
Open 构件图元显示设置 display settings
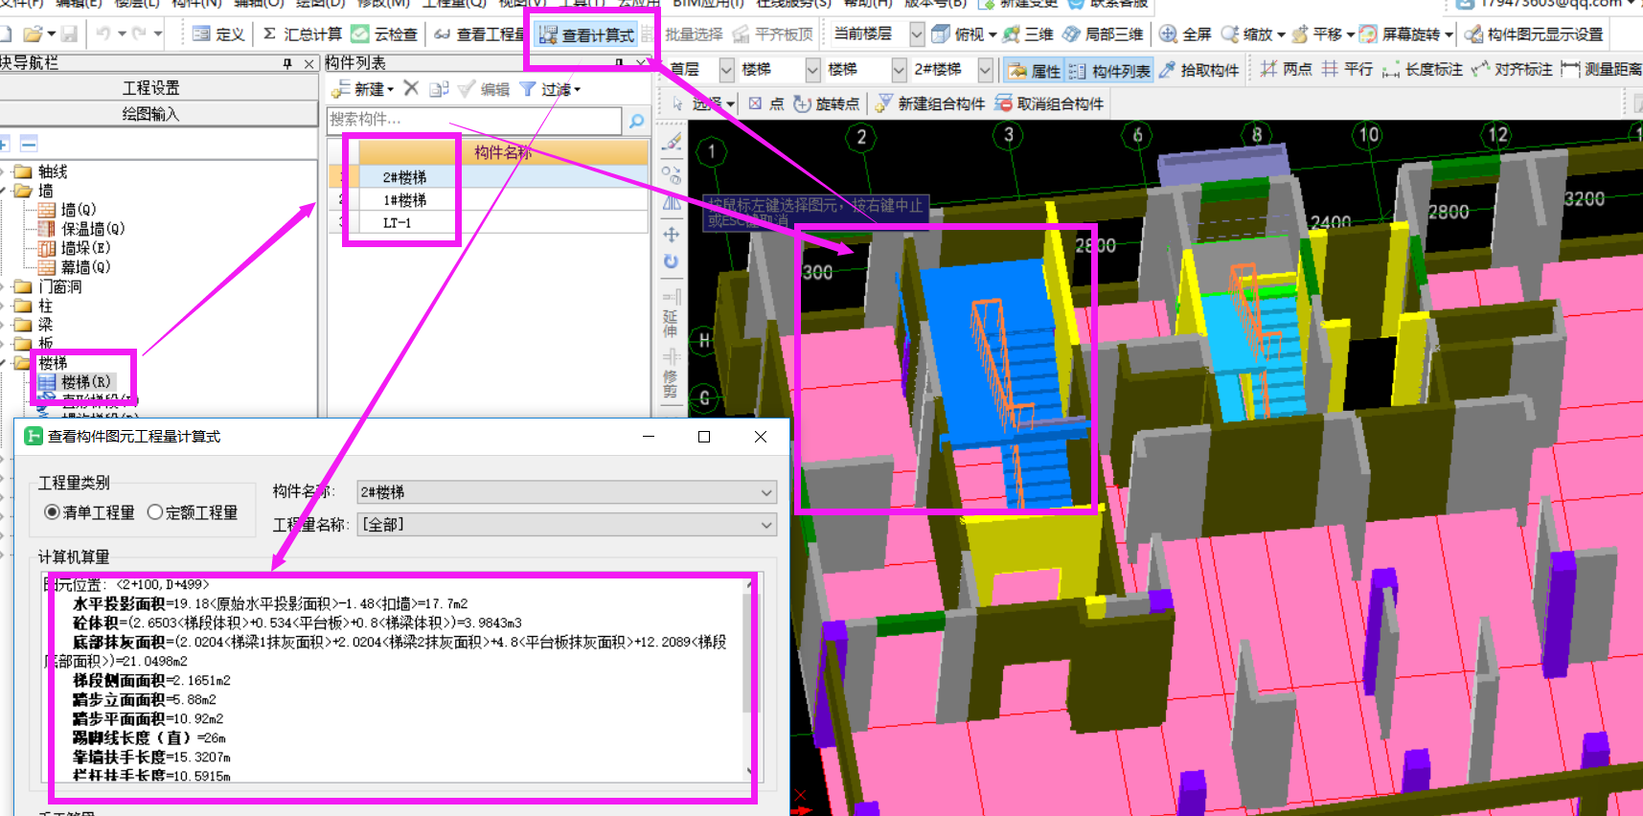pos(1534,34)
